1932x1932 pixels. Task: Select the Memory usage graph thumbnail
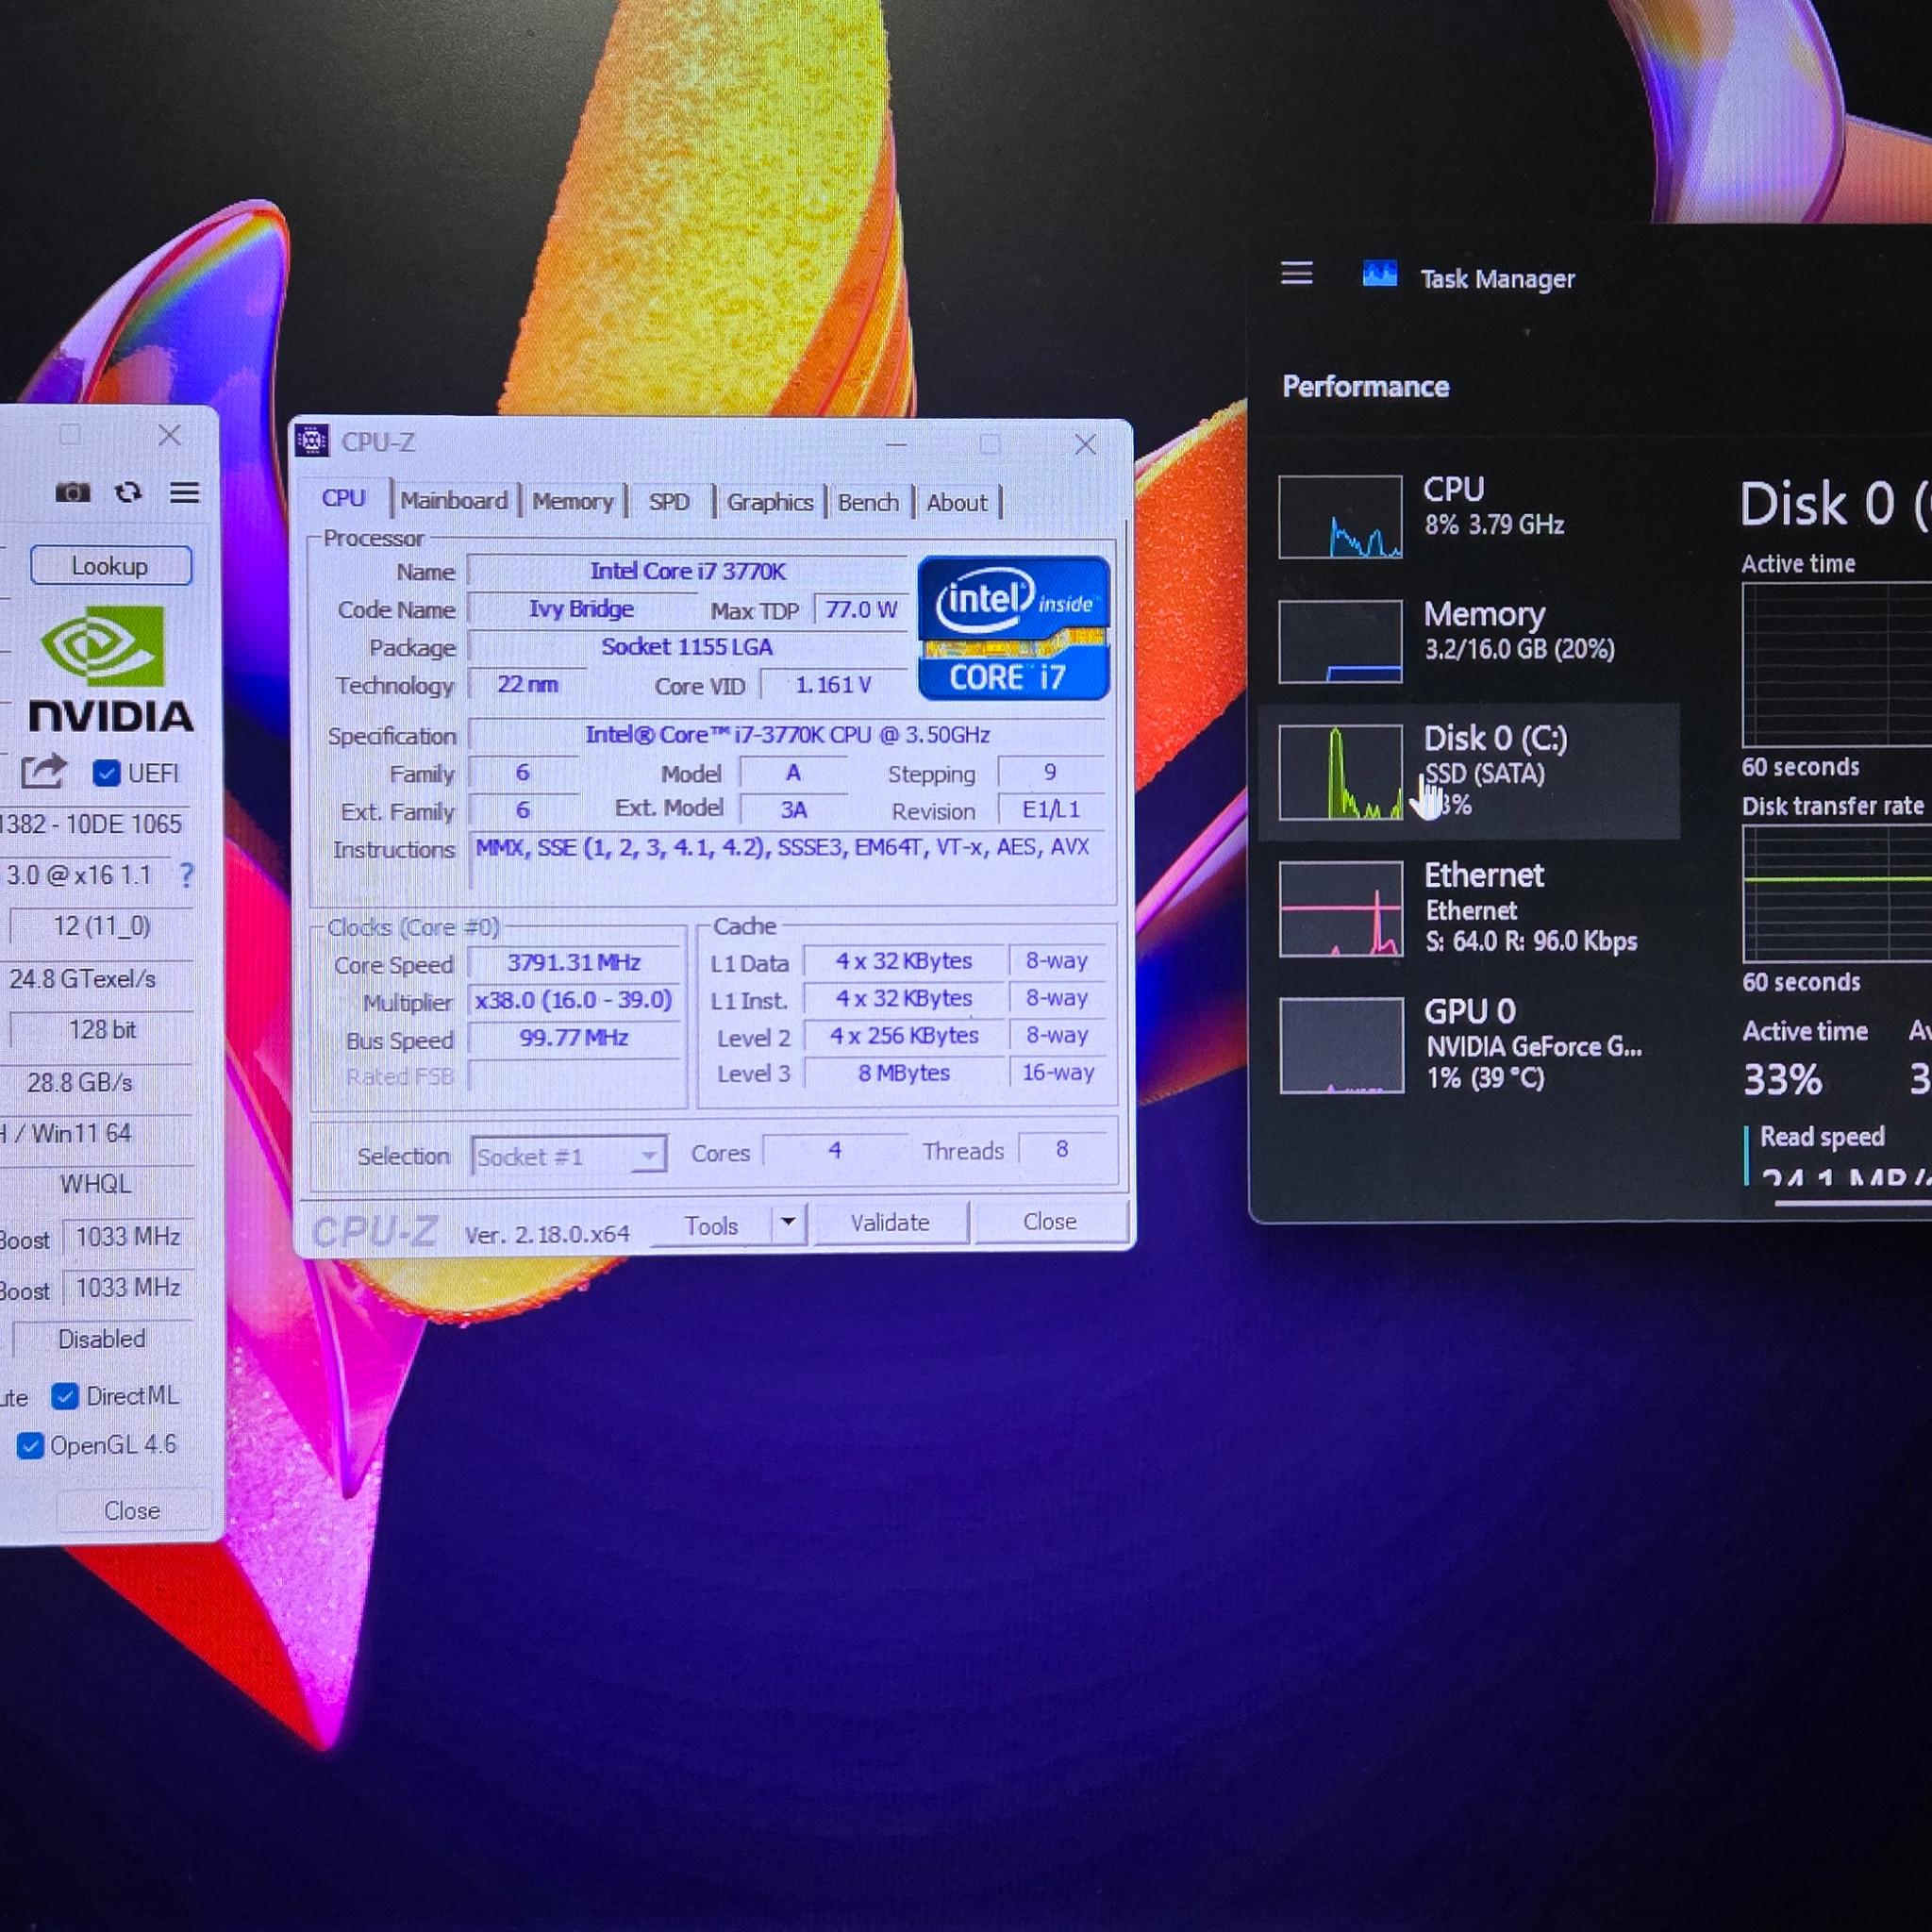[1340, 641]
